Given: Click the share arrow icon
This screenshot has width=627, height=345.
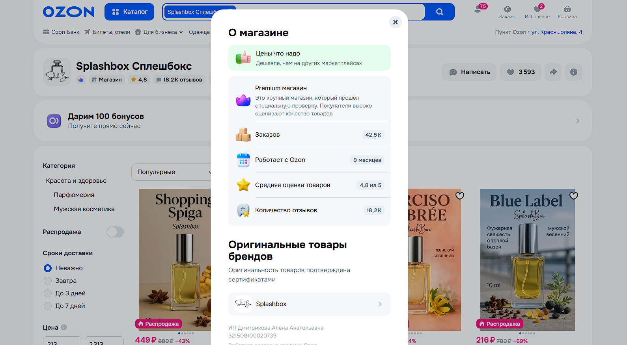Looking at the screenshot, I should tap(553, 72).
